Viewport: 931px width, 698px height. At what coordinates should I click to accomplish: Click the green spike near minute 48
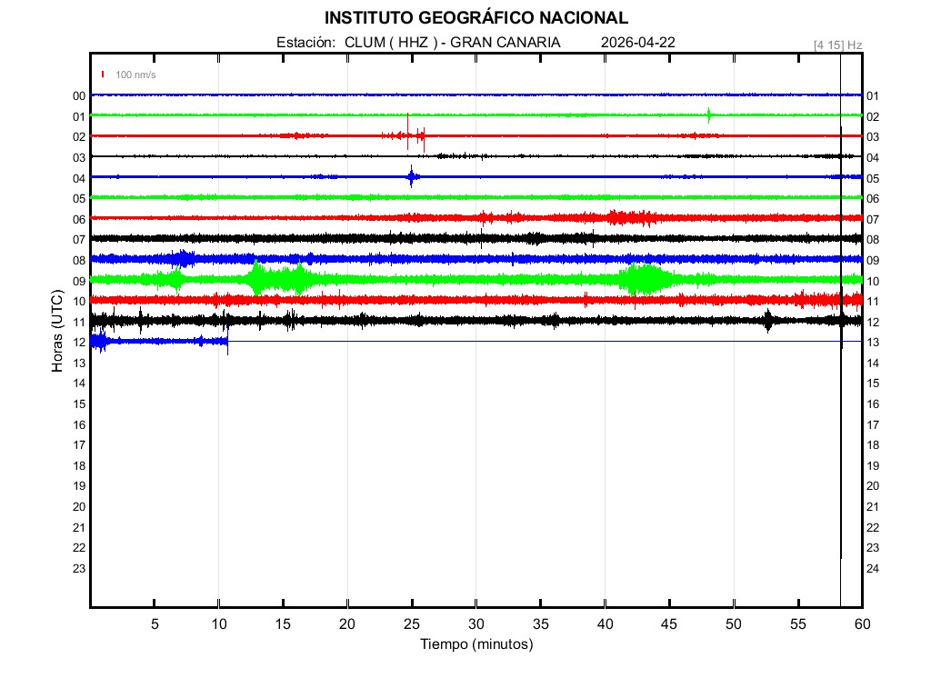[709, 115]
